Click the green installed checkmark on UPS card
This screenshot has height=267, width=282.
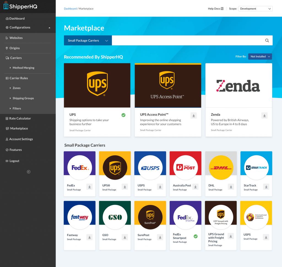[123, 115]
